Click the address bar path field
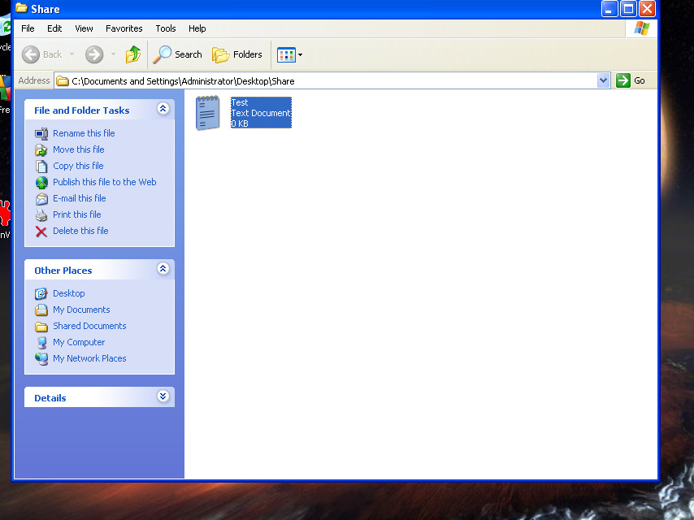Screen dimensions: 694x520 [332, 81]
